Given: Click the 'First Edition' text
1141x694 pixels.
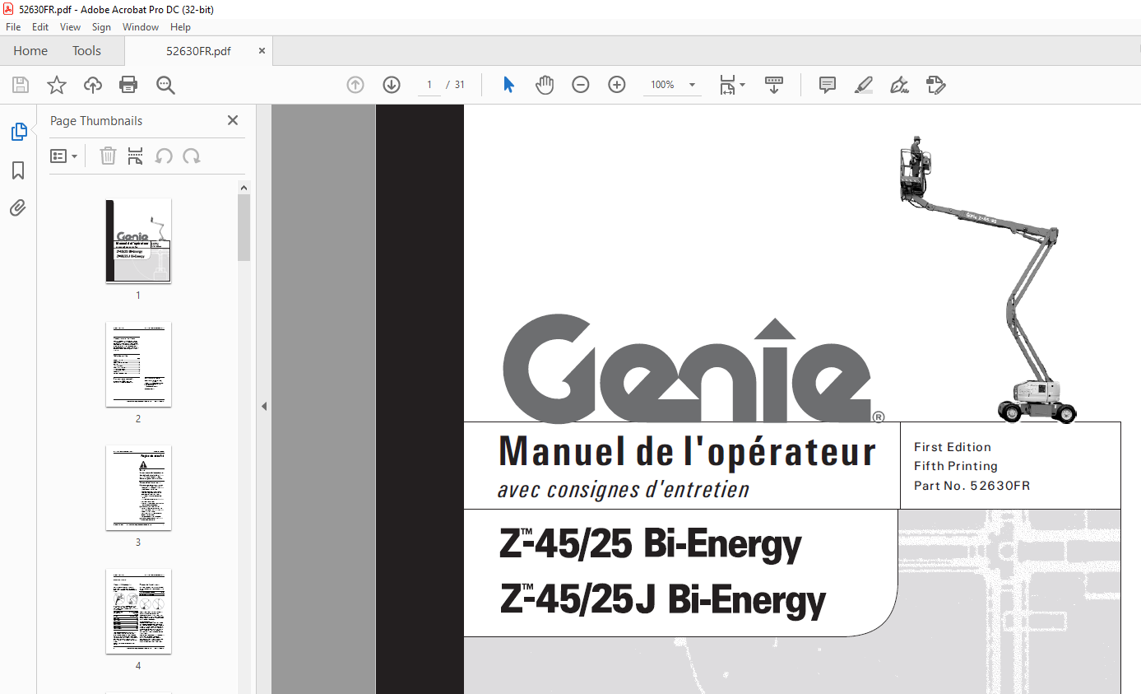Looking at the screenshot, I should (953, 447).
